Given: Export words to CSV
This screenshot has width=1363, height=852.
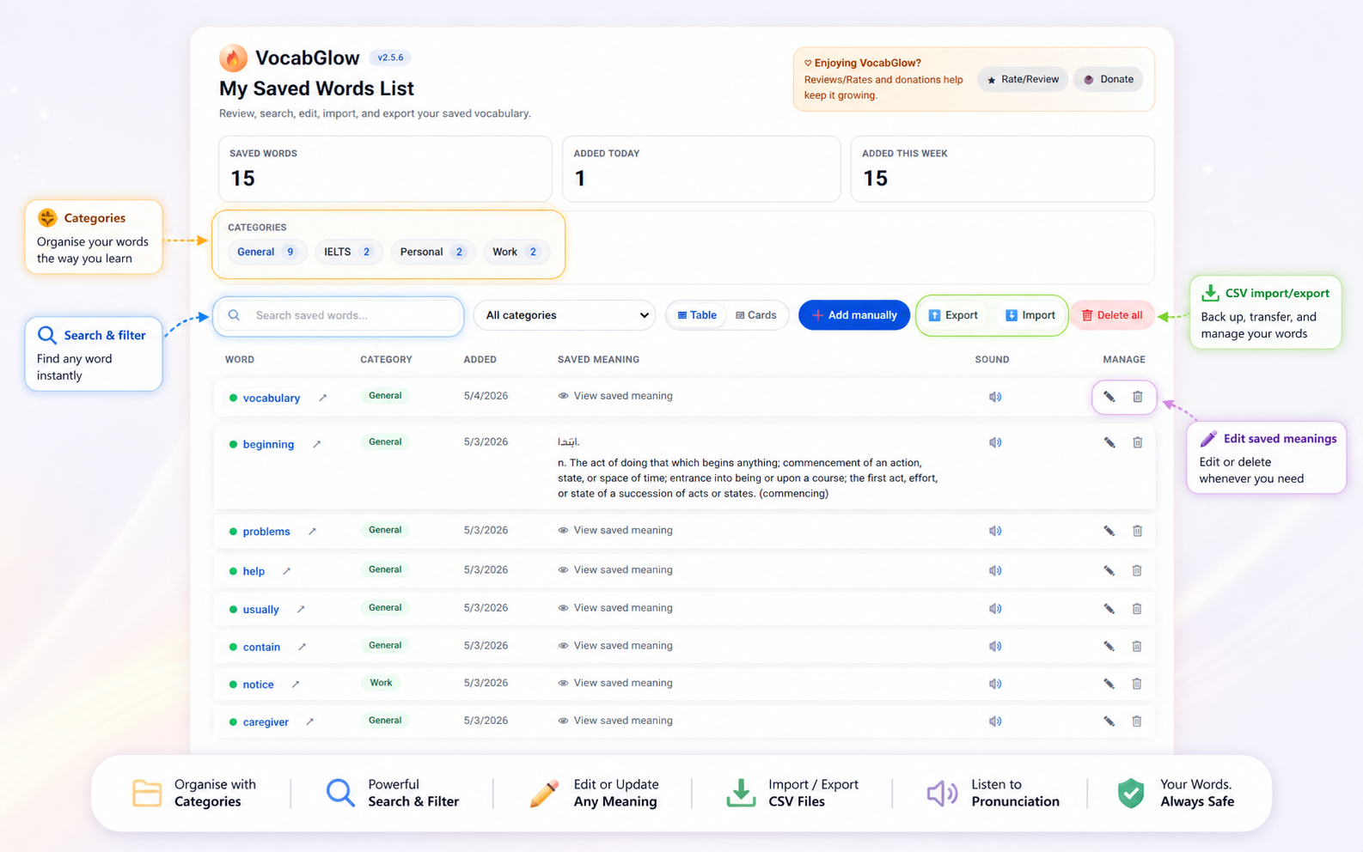Looking at the screenshot, I should 953,315.
